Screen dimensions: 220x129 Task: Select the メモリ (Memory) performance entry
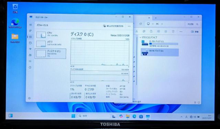[51, 43]
